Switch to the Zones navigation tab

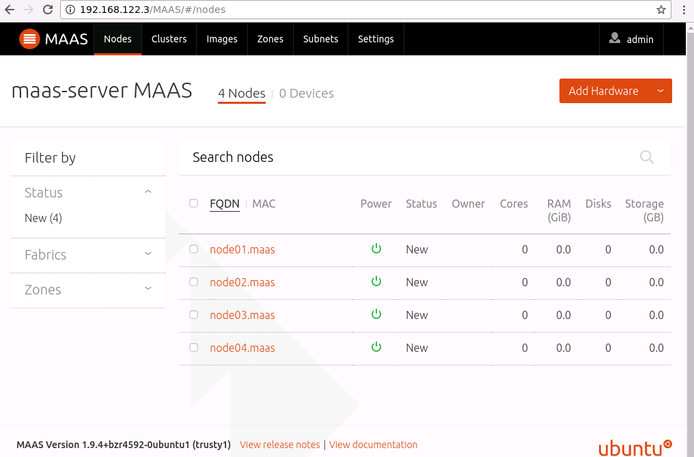(x=270, y=39)
